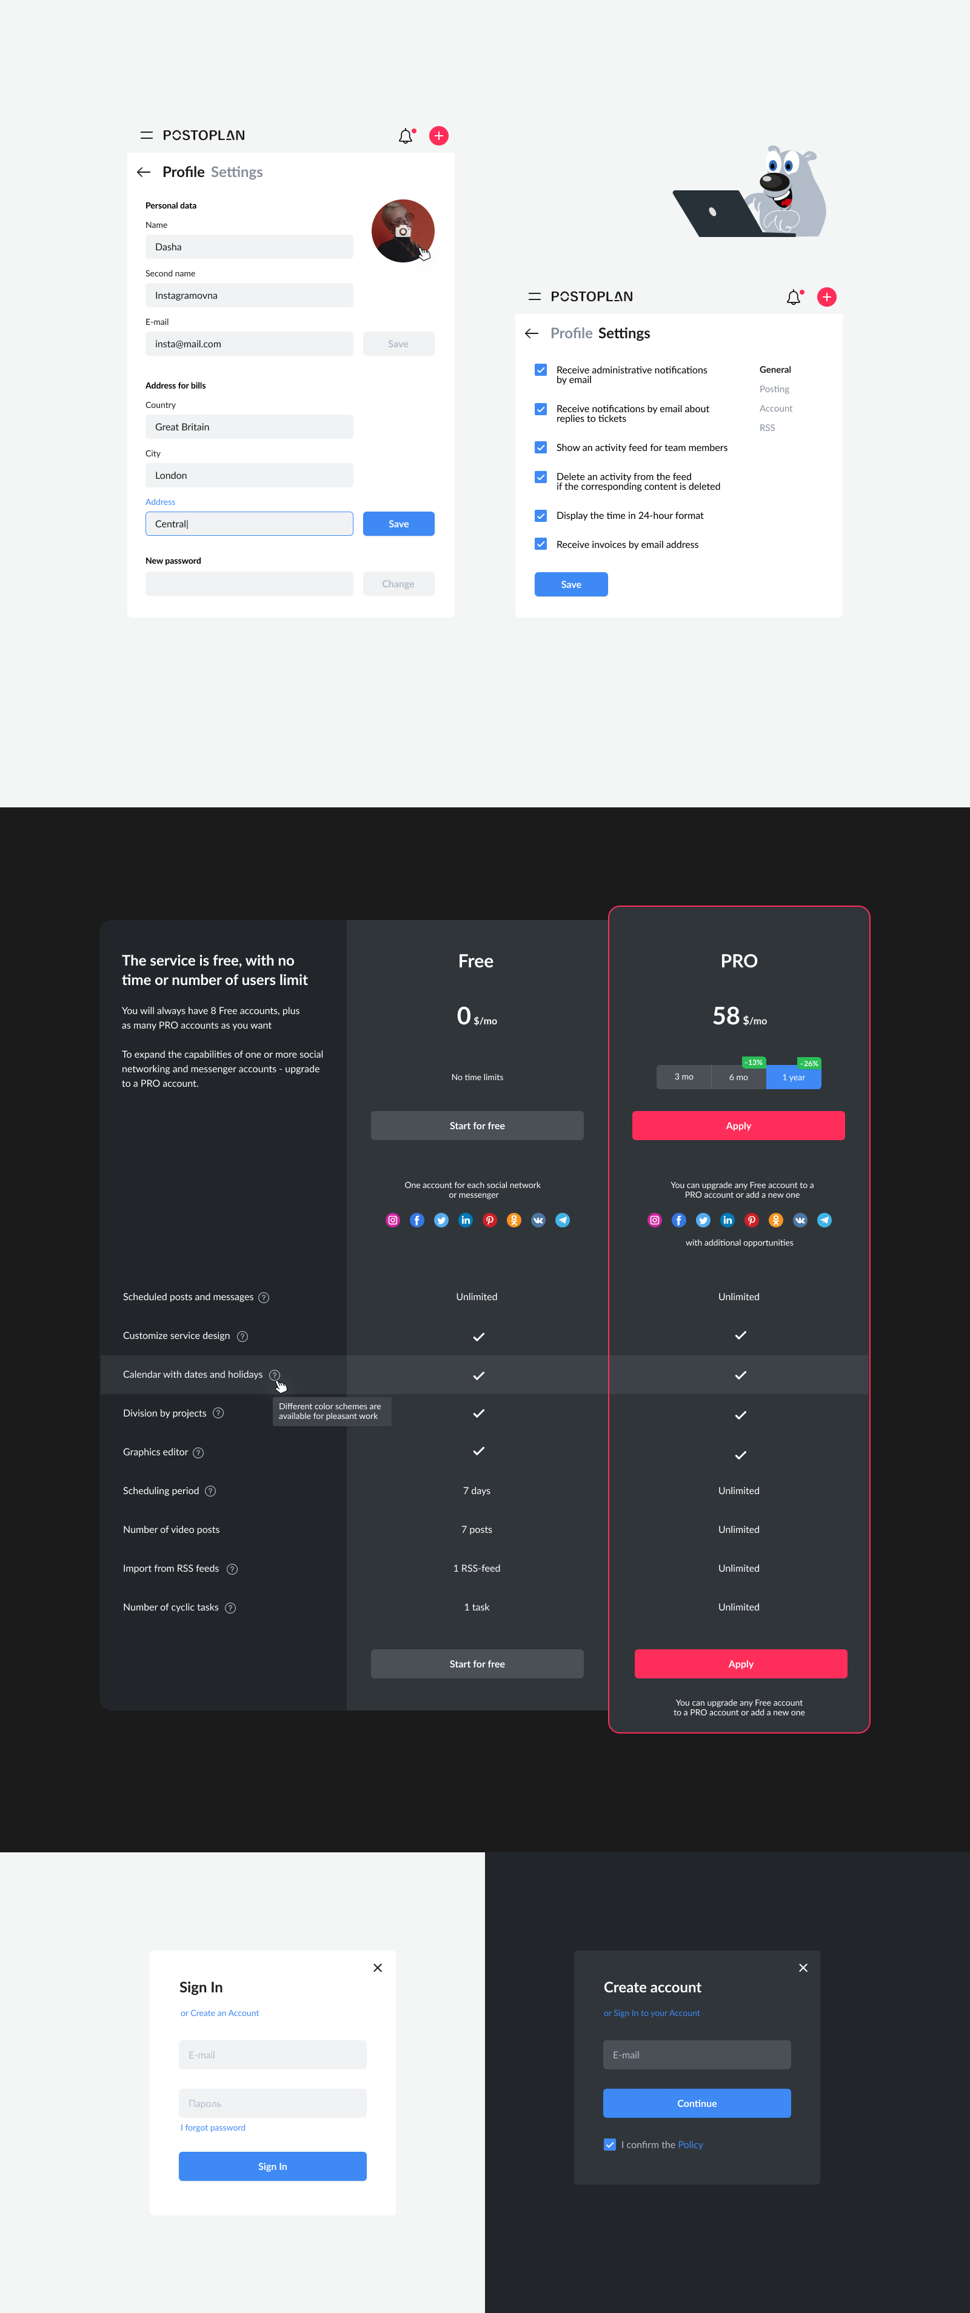This screenshot has height=2313, width=970.
Task: Click the Telegram icon in the Free plan column
Action: 562,1220
